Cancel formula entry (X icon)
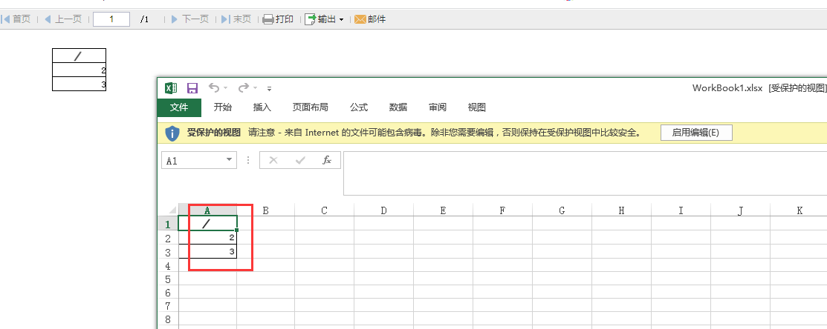Screen dimensions: 827x329 [x=273, y=160]
